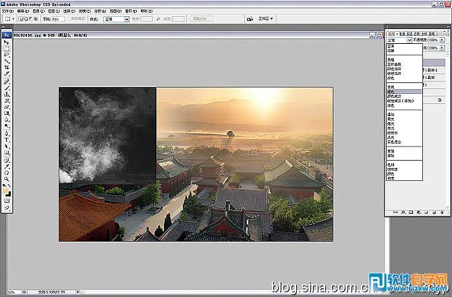Select the Gradient tool
The width and height of the screenshot is (452, 297).
[7, 113]
